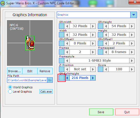Toggle the Framestyle enable box
The height and width of the screenshot is (118, 140).
(62, 61)
